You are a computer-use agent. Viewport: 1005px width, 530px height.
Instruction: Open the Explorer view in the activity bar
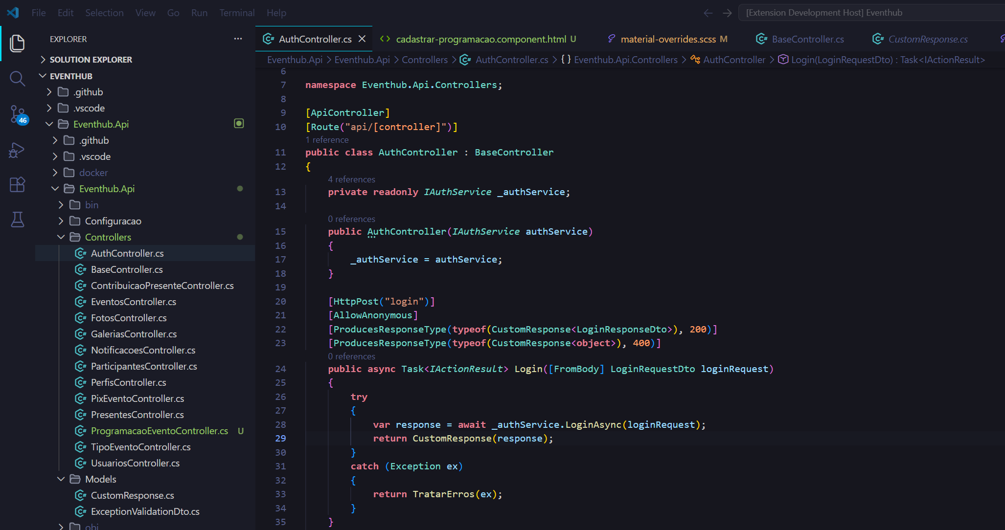point(17,44)
